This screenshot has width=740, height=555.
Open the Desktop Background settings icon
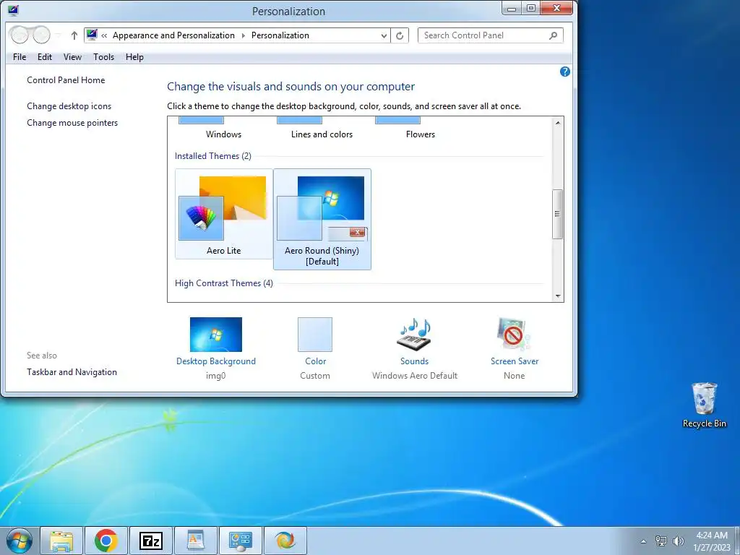tap(215, 334)
